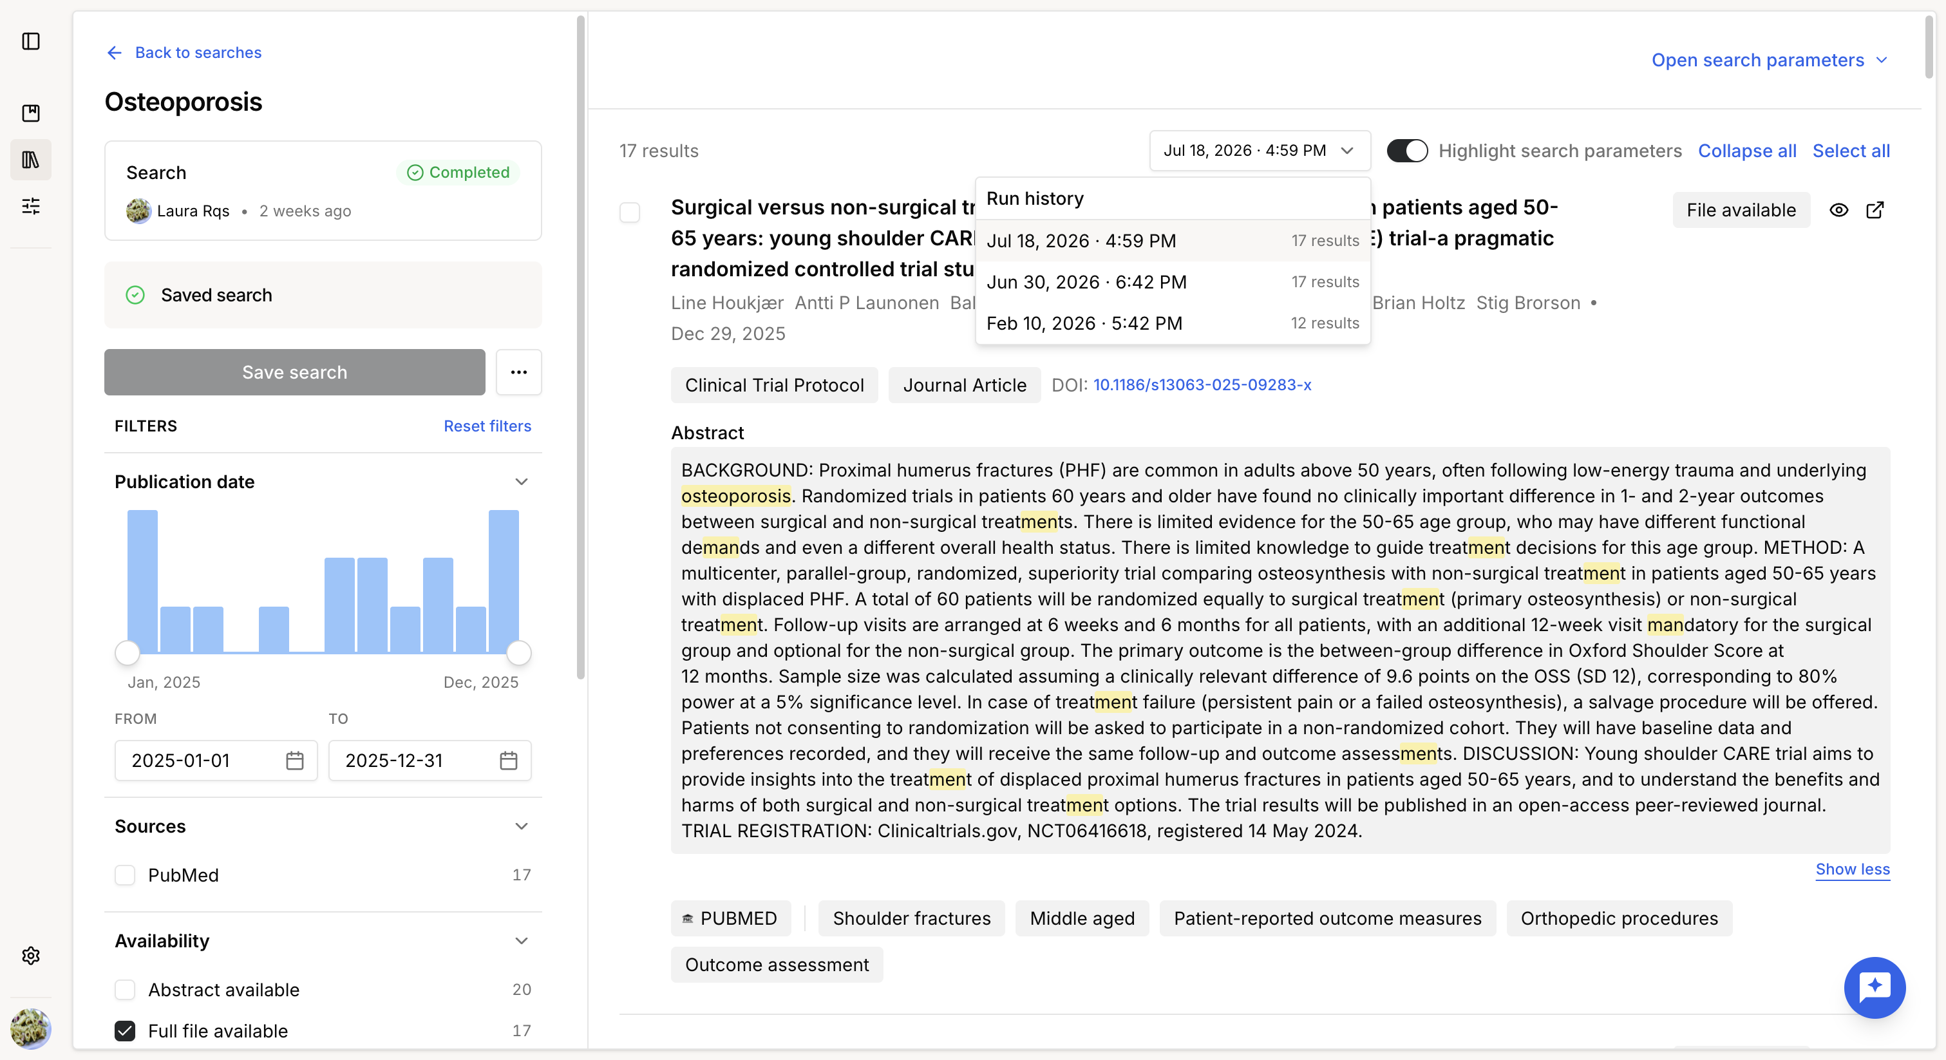Click Collapse all link

[x=1746, y=151]
